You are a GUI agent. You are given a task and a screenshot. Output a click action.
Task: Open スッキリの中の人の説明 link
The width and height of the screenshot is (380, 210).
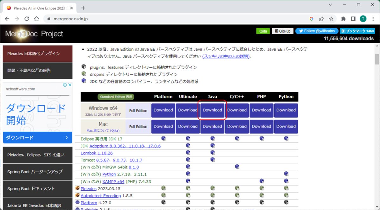tap(226, 56)
